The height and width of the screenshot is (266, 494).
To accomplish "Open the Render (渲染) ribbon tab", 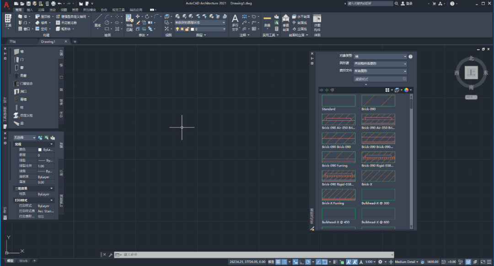I will click(x=52, y=10).
